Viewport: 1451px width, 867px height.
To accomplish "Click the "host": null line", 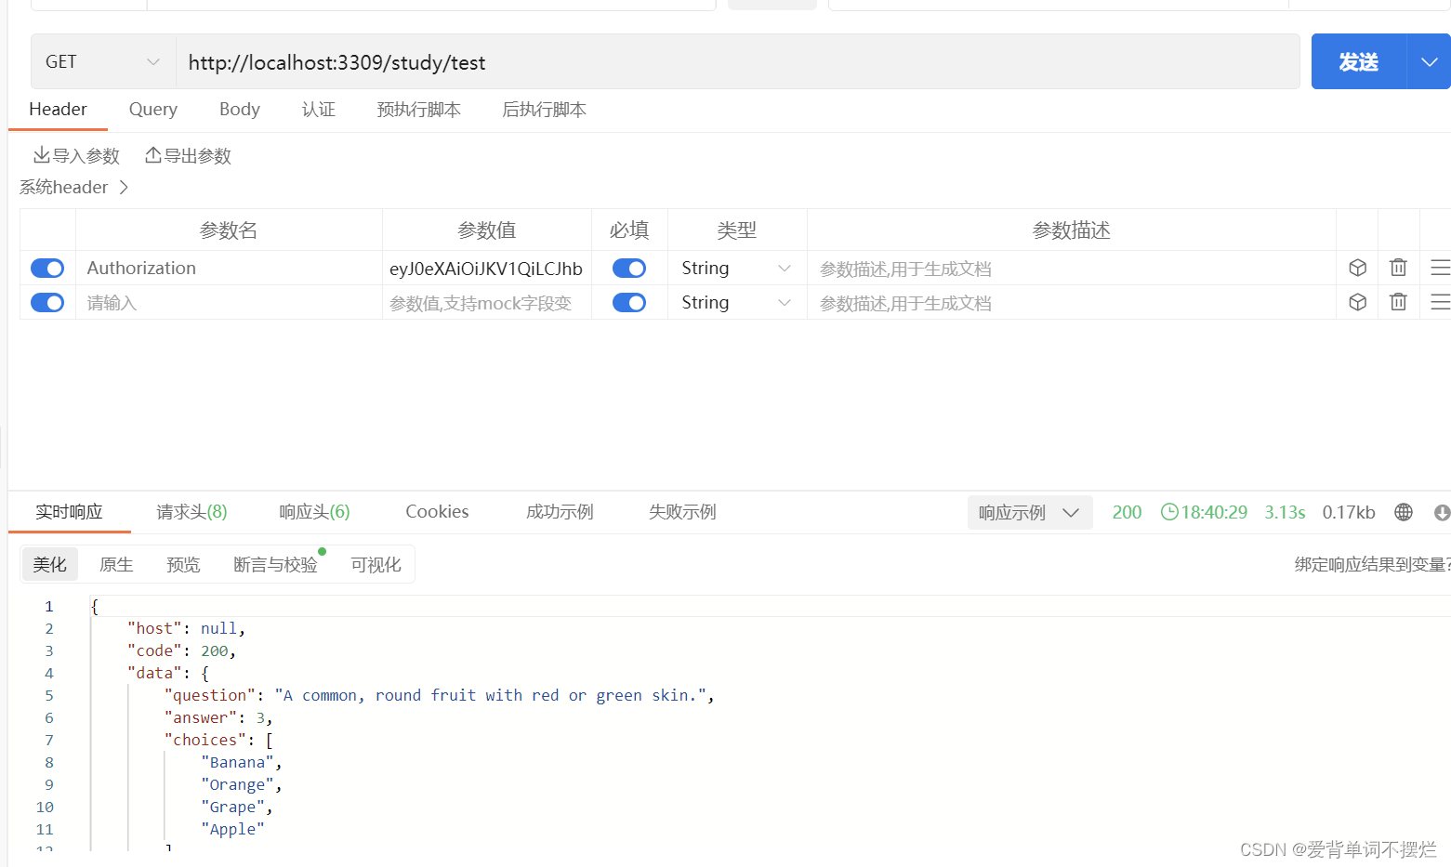I will (x=186, y=628).
